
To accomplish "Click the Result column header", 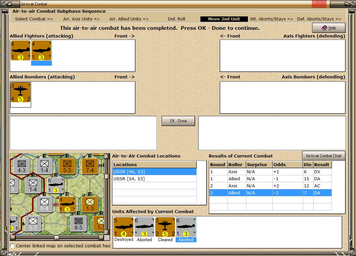I will tap(323, 165).
